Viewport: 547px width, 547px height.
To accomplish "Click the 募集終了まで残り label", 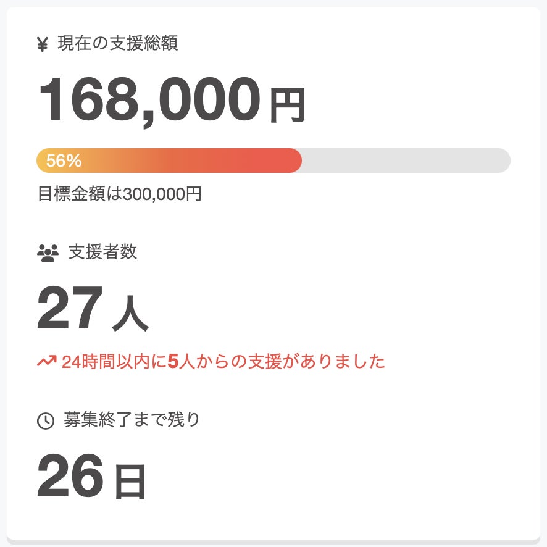I will point(132,420).
